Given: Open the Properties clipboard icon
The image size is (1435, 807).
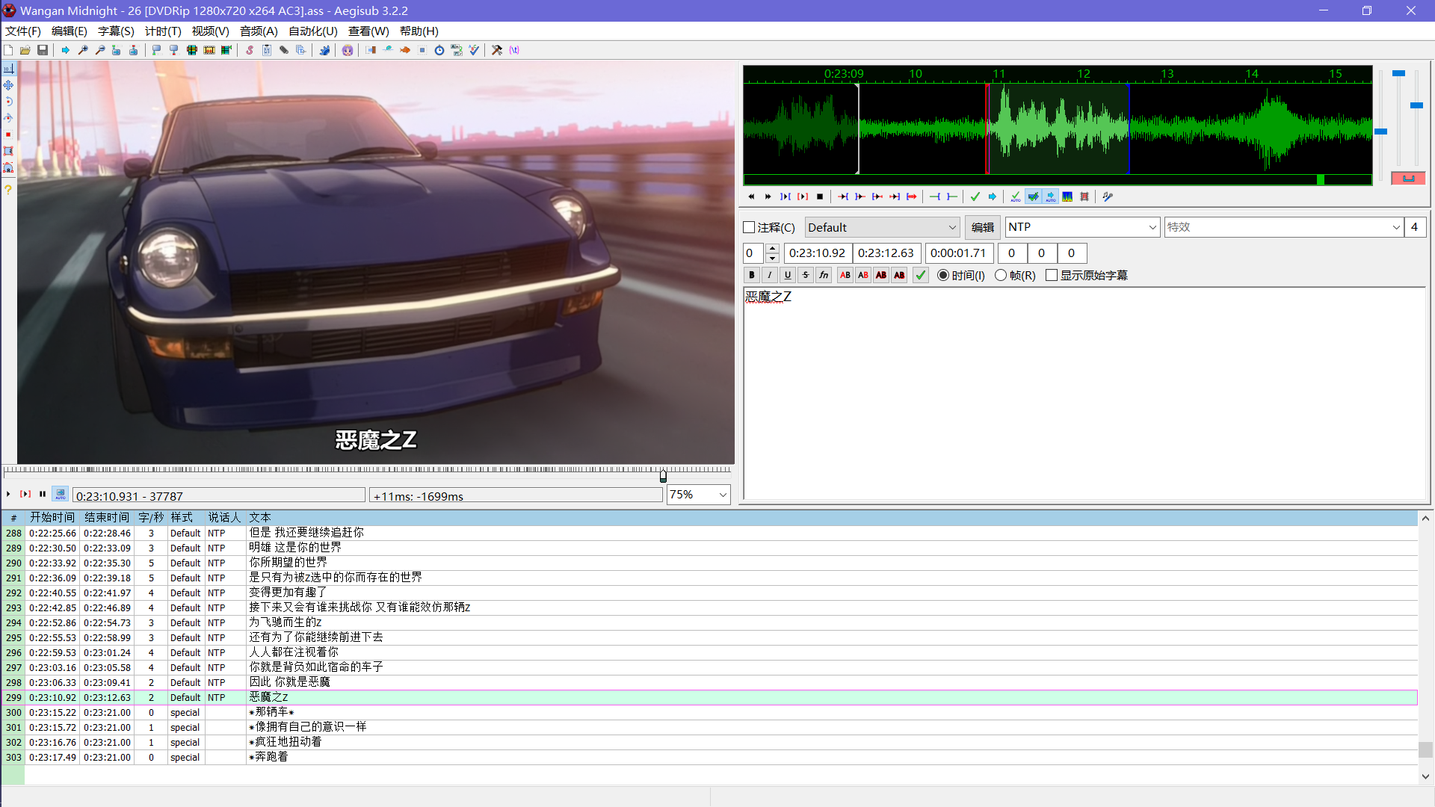Looking at the screenshot, I should click(x=267, y=50).
